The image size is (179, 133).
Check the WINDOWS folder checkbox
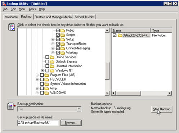pos(42,93)
